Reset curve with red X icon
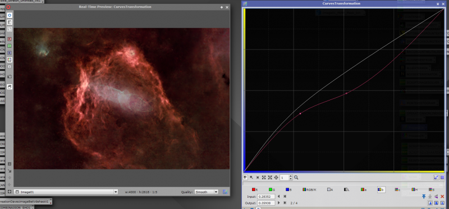Image resolution: width=449 pixels, height=209 pixels. [x=442, y=197]
